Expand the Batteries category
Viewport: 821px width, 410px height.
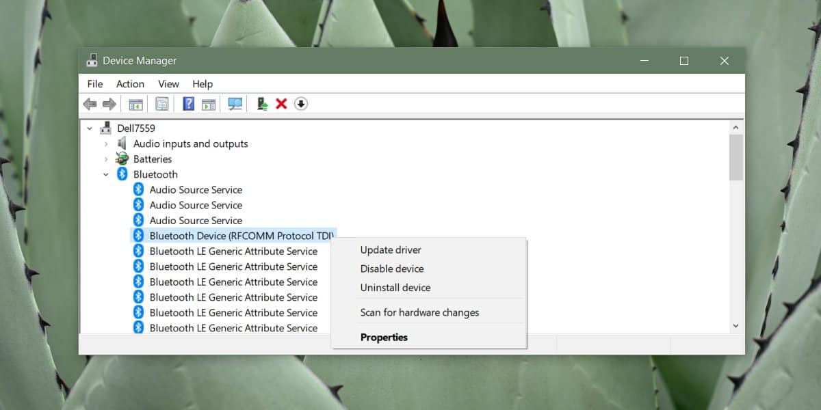pos(106,159)
